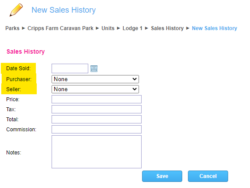Image resolution: width=250 pixels, height=188 pixels.
Task: Click into the Price field
Action: click(97, 99)
